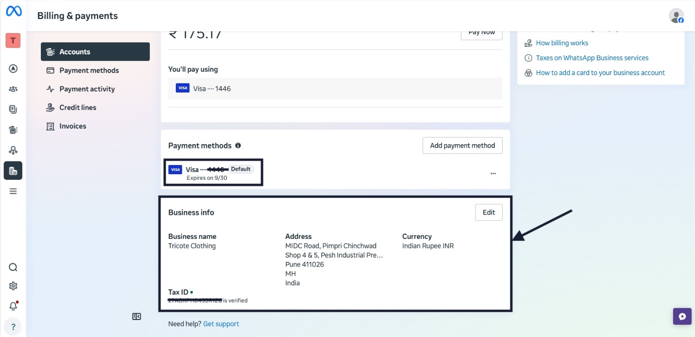Go to Credit lines section
Screen dimensions: 695x337
(78, 108)
